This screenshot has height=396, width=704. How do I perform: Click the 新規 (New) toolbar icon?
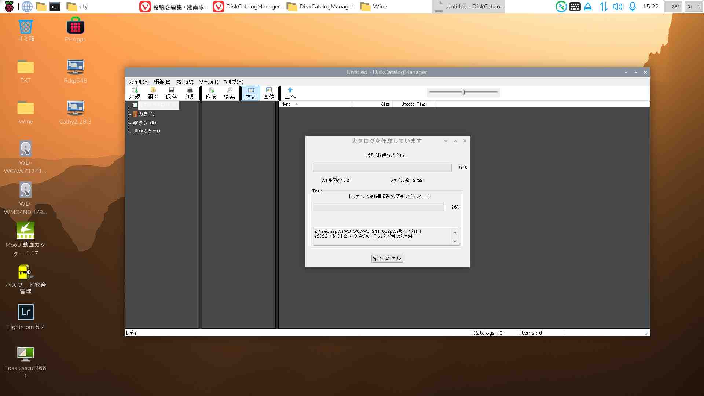click(x=135, y=93)
